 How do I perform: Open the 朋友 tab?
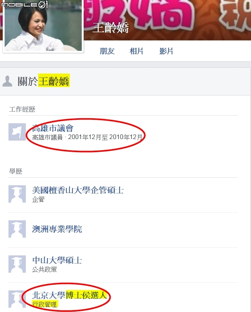pos(107,51)
